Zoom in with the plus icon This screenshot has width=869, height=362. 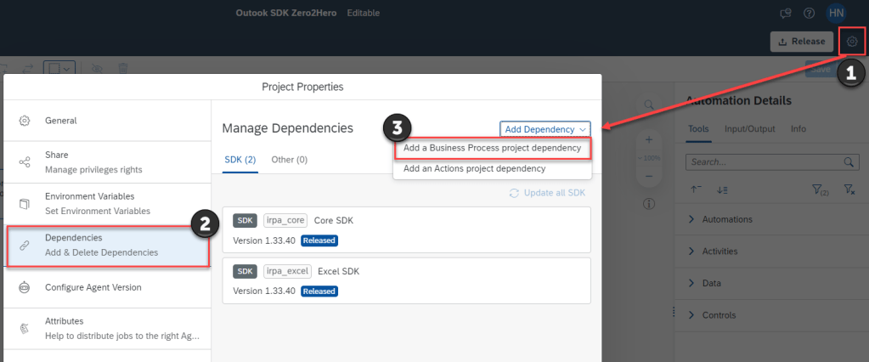[648, 139]
